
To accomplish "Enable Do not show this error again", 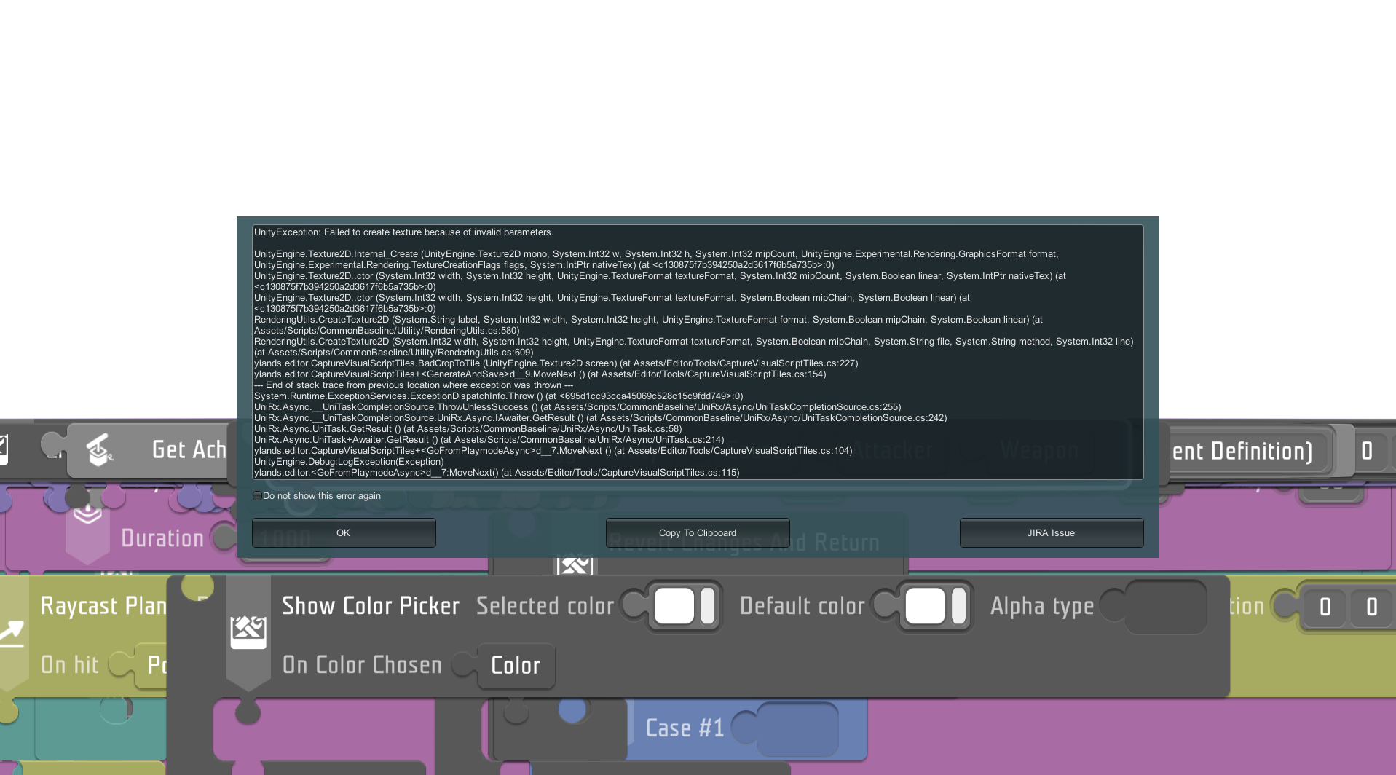I will point(257,496).
